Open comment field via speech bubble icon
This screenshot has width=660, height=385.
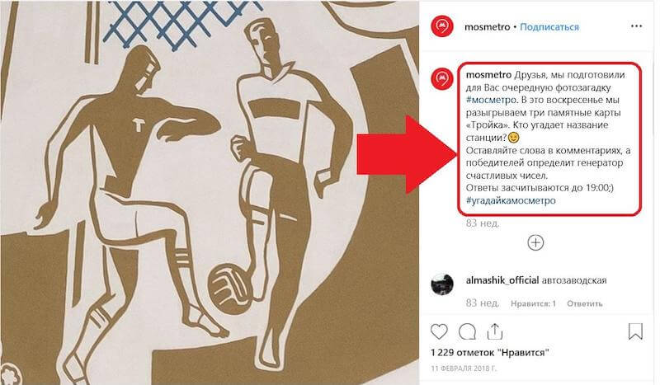click(467, 332)
